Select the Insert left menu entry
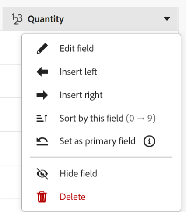The image size is (186, 212). tap(78, 72)
